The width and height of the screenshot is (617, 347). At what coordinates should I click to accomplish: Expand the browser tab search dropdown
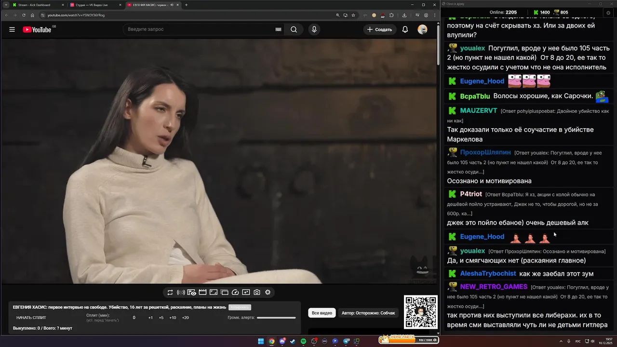(x=5, y=5)
